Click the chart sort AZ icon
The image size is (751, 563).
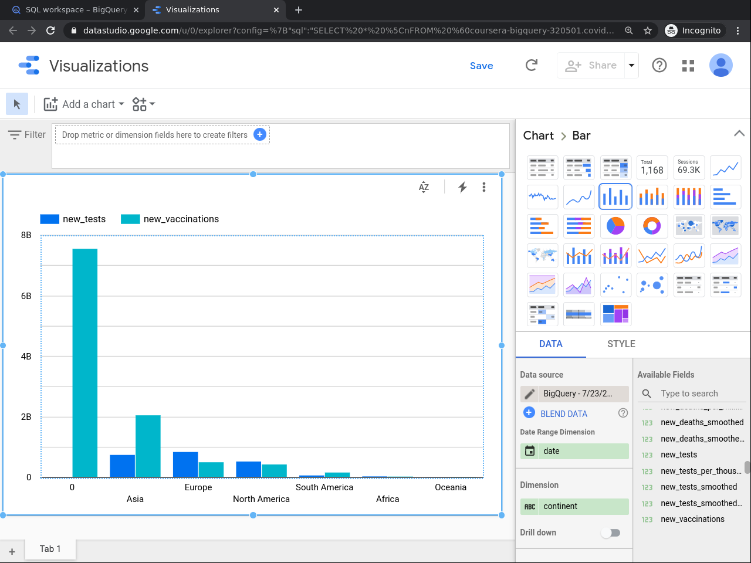pyautogui.click(x=424, y=187)
